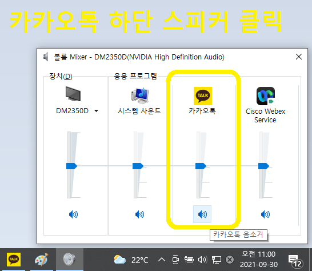
Task: Click the DM2350D device name label
Action: (x=72, y=111)
